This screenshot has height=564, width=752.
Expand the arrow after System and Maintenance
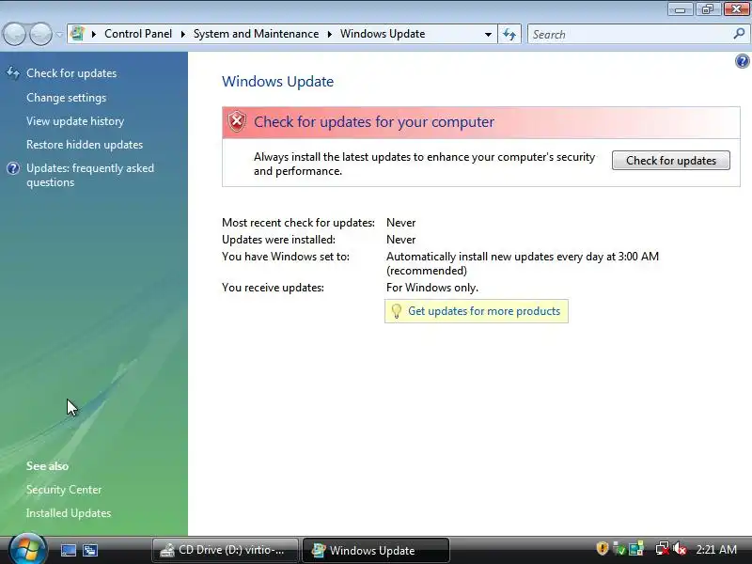pyautogui.click(x=330, y=34)
